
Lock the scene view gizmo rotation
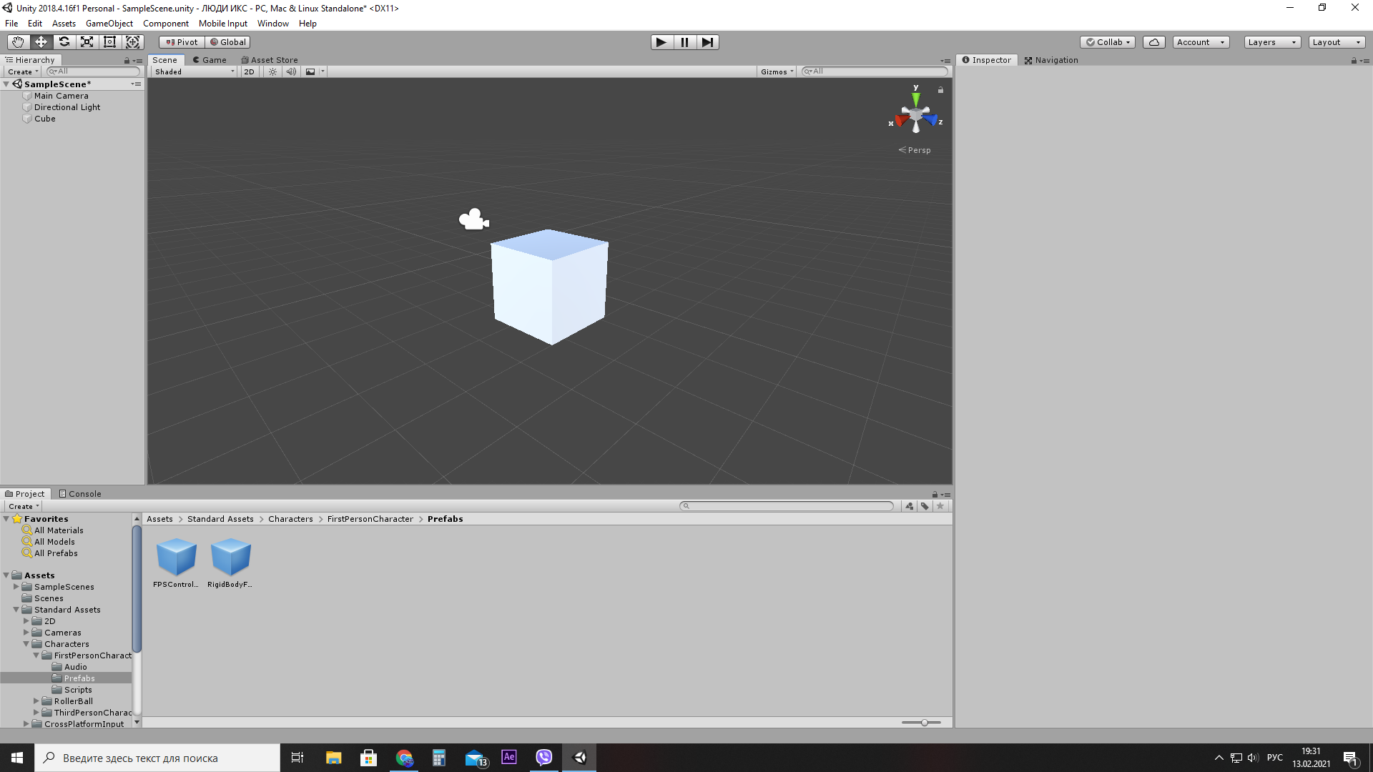pos(940,90)
